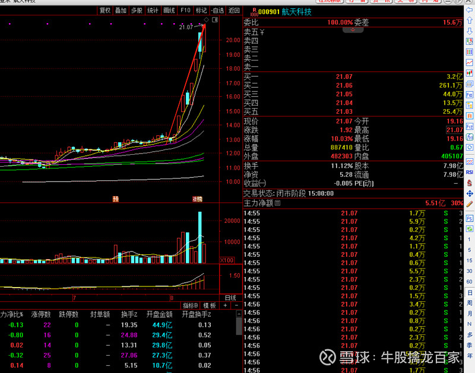
Task: Click the X100 volume scale label
Action: pos(227,260)
